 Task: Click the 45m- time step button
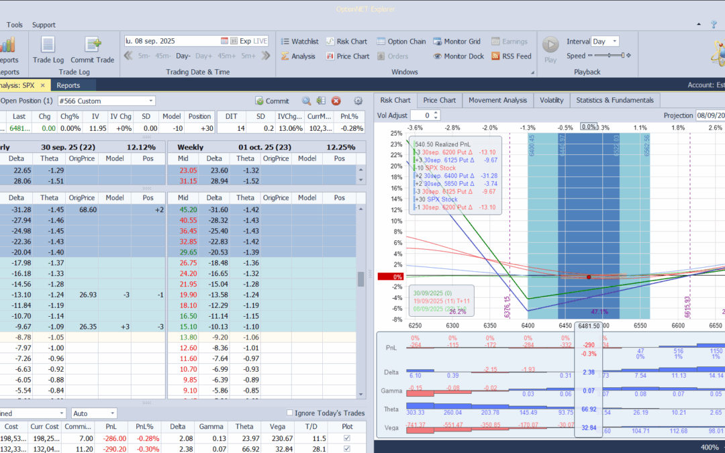click(x=163, y=56)
